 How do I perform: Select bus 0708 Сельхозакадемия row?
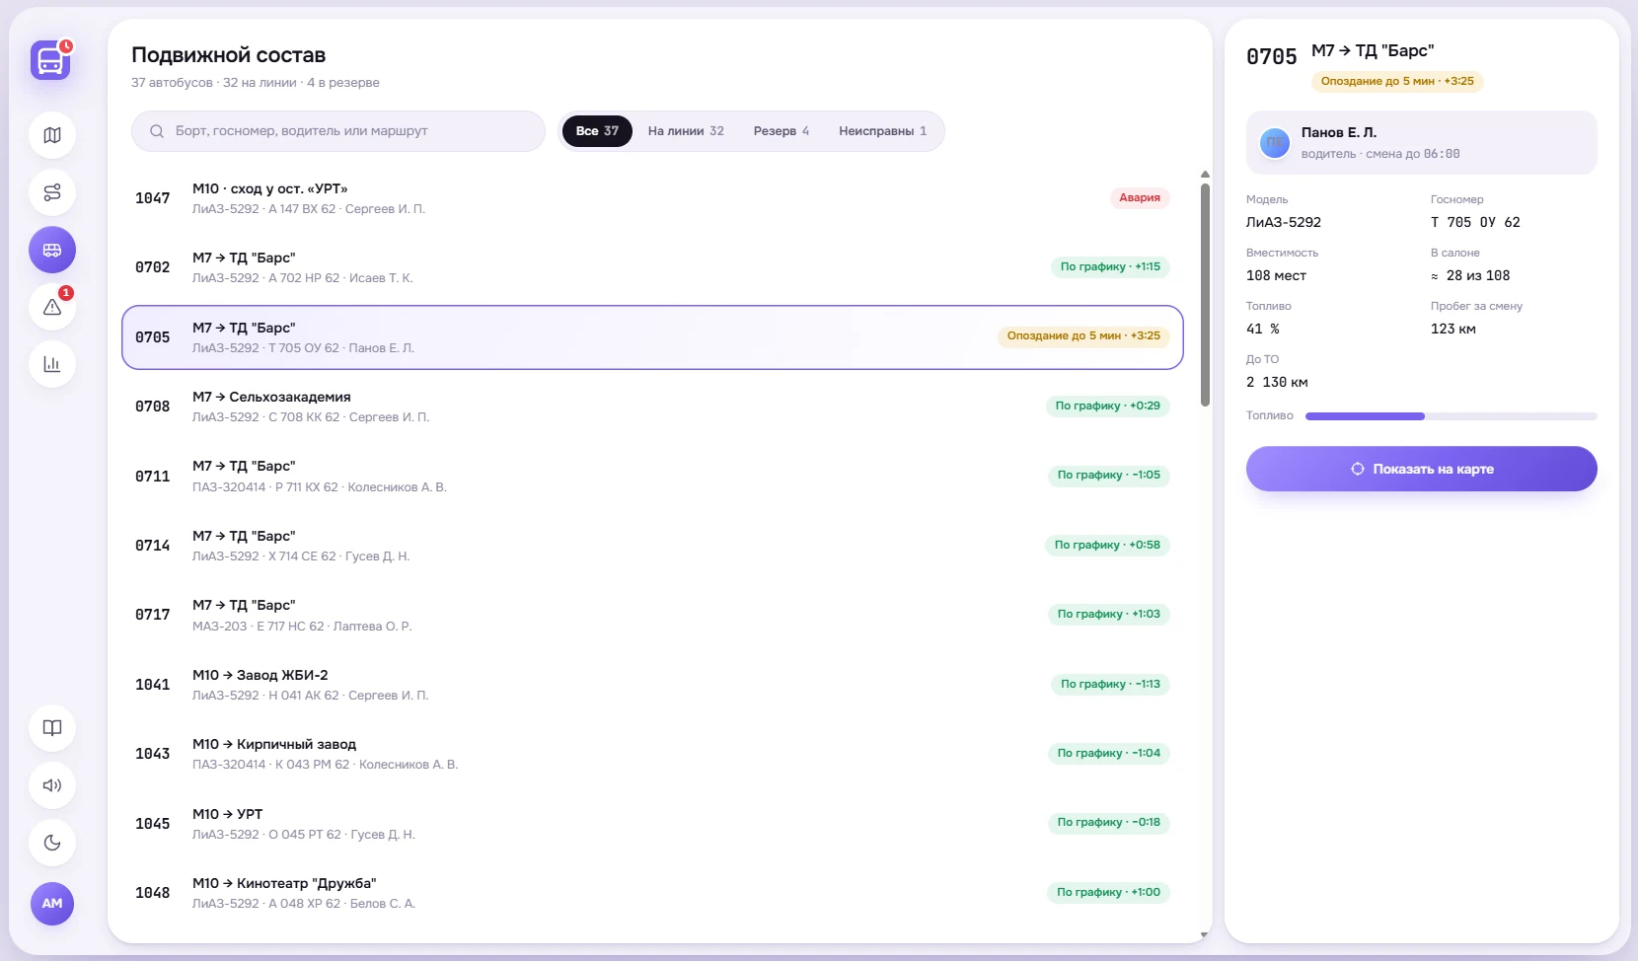pos(652,407)
